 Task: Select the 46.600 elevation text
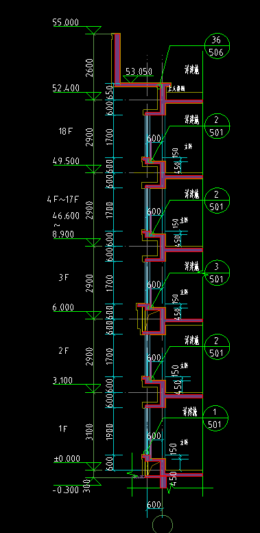click(x=66, y=216)
